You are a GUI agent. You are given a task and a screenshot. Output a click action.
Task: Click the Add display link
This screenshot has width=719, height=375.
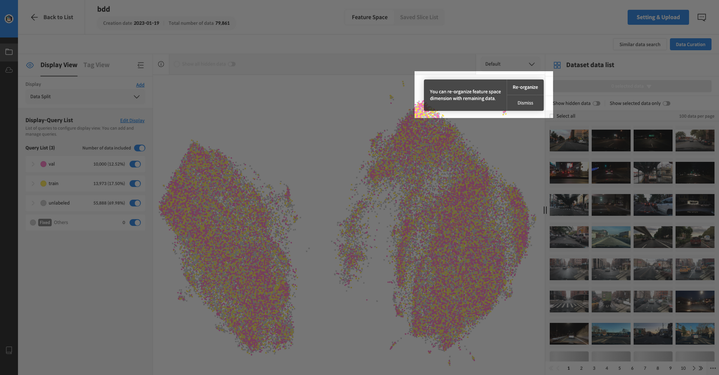pyautogui.click(x=140, y=85)
